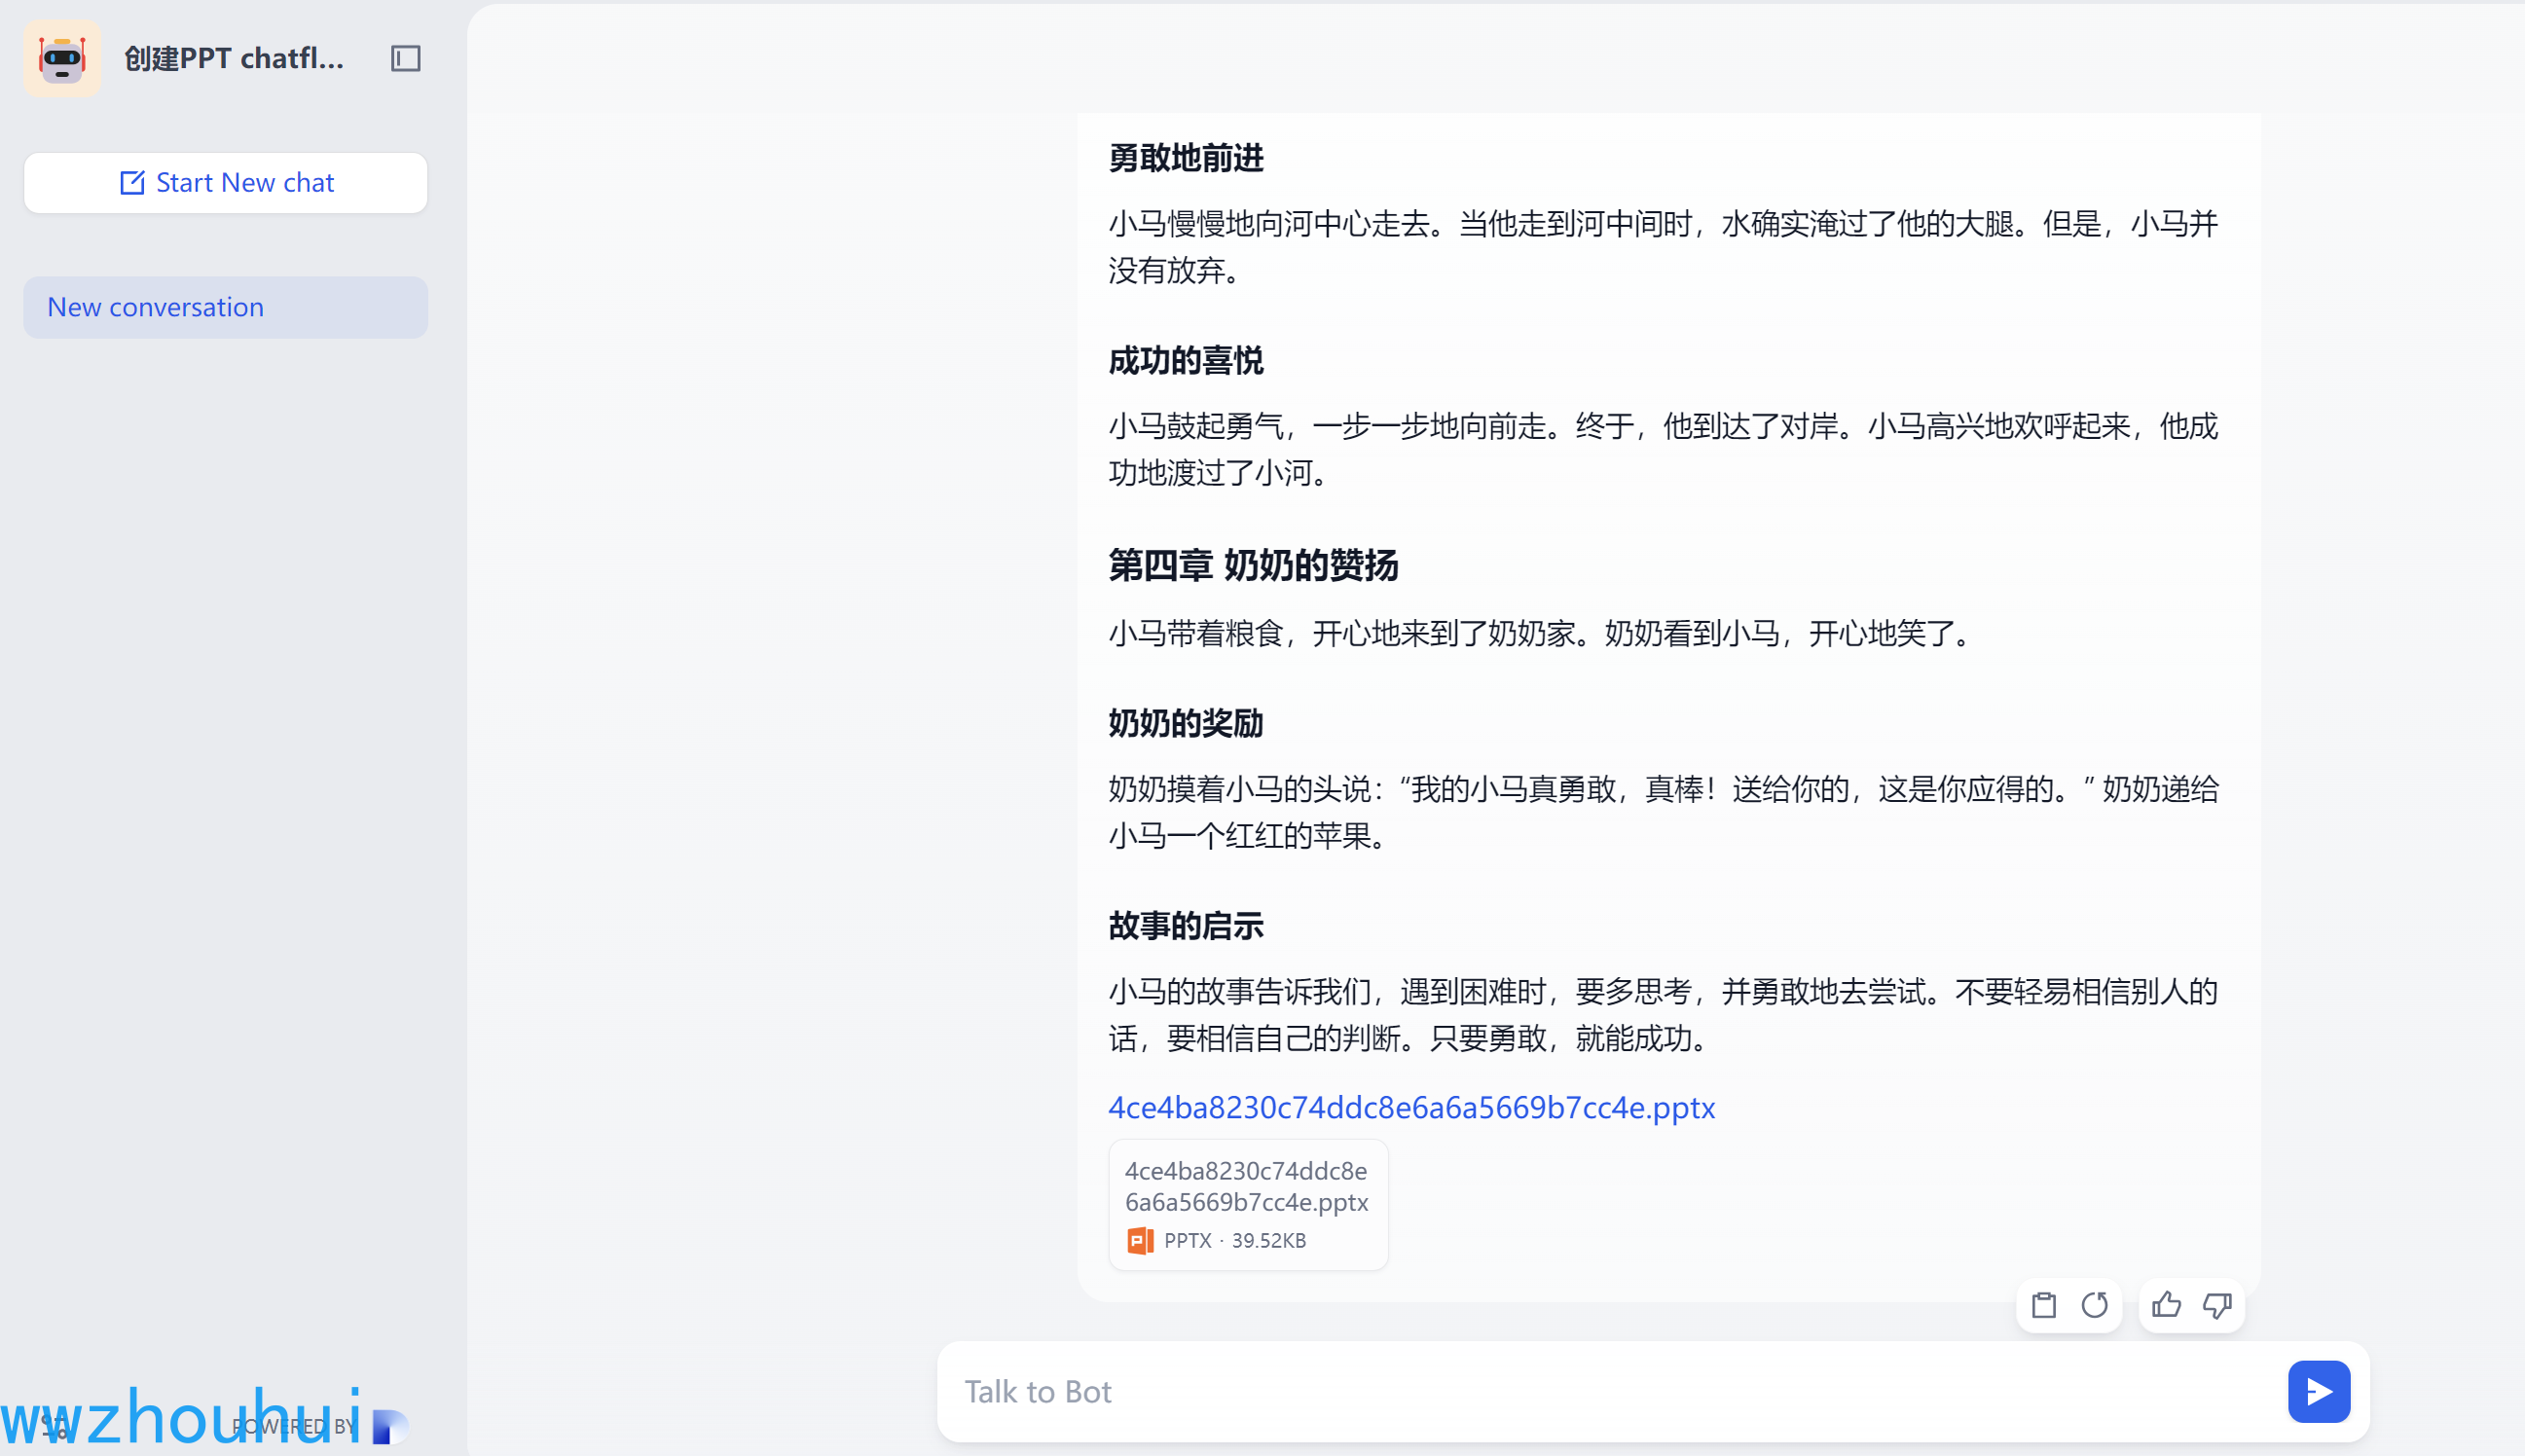The height and width of the screenshot is (1456, 2525).
Task: Open the sliders settings icon bottom-left
Action: [55, 1426]
